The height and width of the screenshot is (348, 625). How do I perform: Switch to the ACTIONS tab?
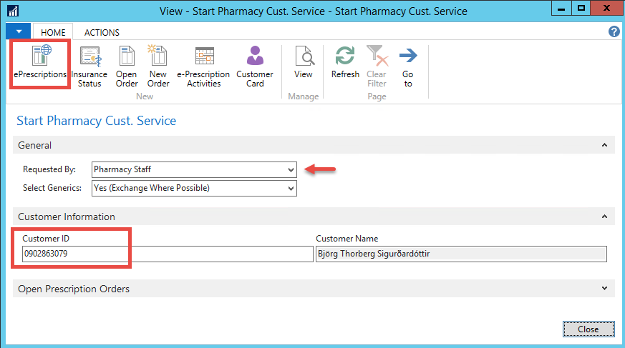[x=102, y=32]
